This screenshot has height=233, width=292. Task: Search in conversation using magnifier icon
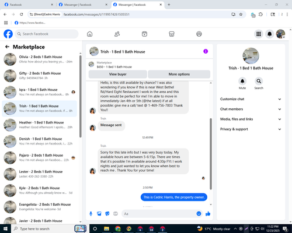click(x=259, y=81)
